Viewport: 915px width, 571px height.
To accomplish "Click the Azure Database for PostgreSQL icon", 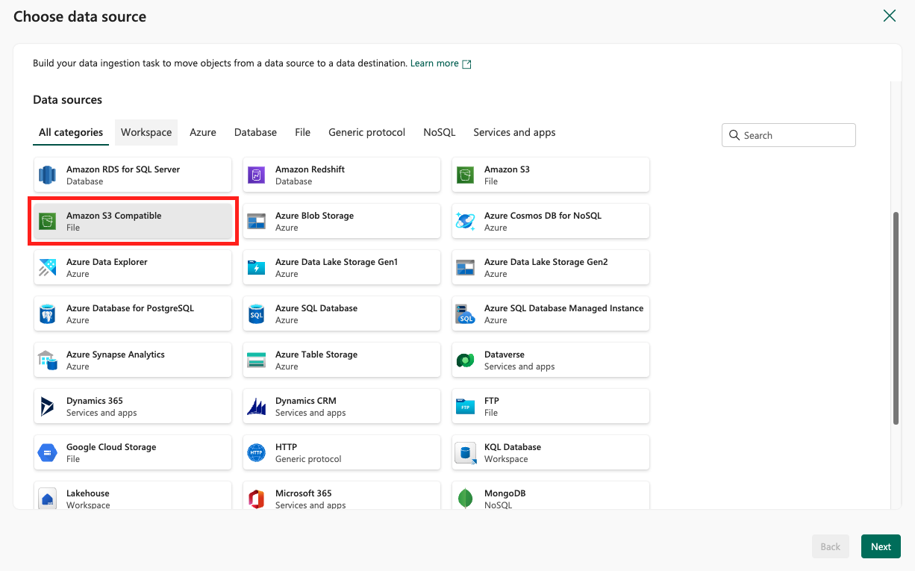I will pos(48,314).
